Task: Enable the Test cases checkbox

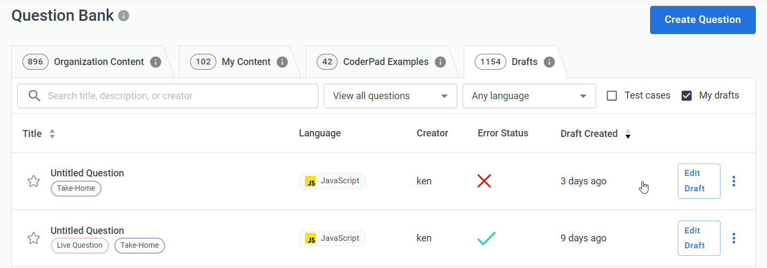Action: tap(612, 96)
